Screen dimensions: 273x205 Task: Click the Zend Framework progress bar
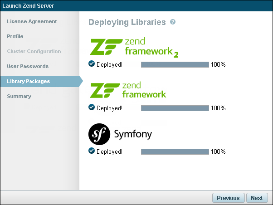[x=175, y=108]
